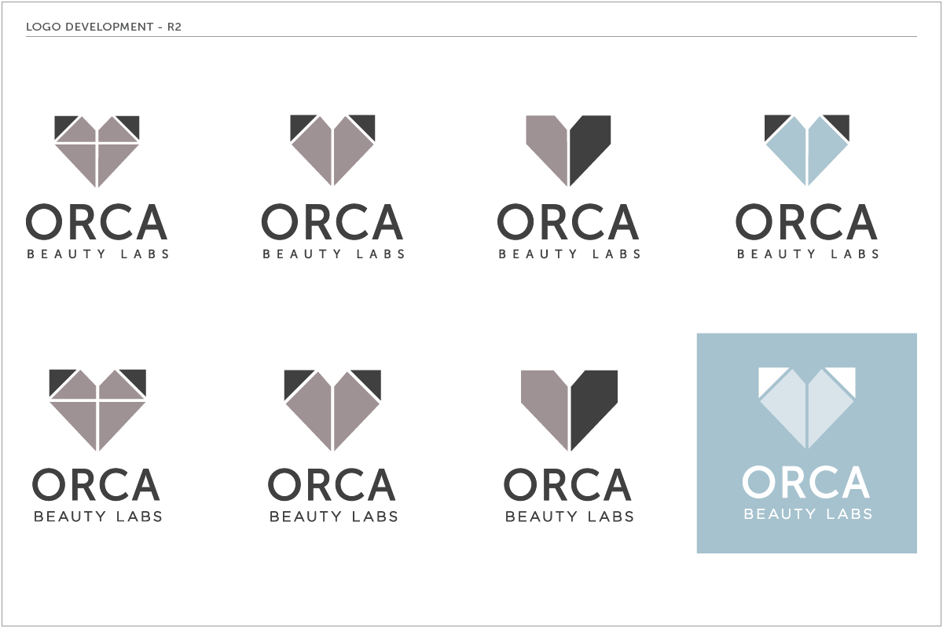943x628 pixels.
Task: Select the white heart on the blue square
Action: (x=807, y=408)
